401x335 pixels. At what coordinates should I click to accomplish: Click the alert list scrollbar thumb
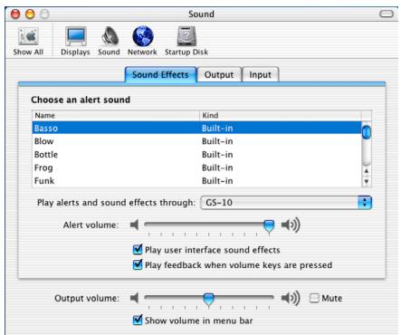(367, 132)
